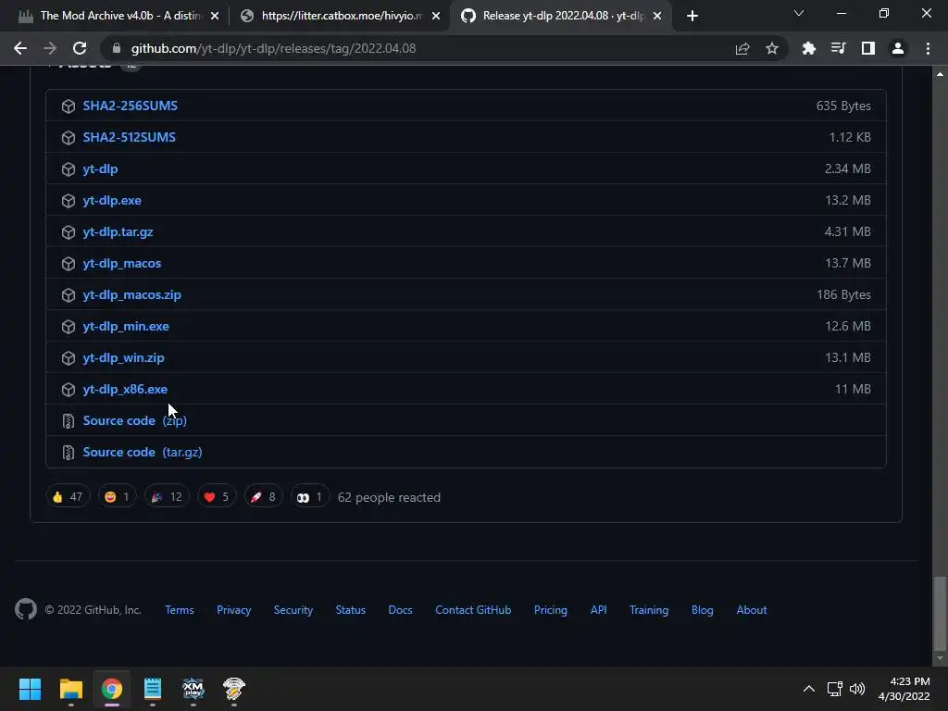This screenshot has height=711, width=948.
Task: Open the API footer link
Action: click(x=599, y=610)
